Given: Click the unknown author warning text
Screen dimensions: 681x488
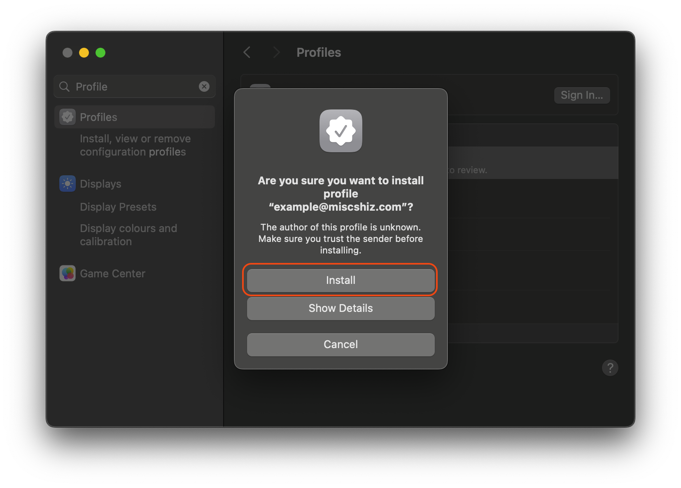Looking at the screenshot, I should click(341, 239).
